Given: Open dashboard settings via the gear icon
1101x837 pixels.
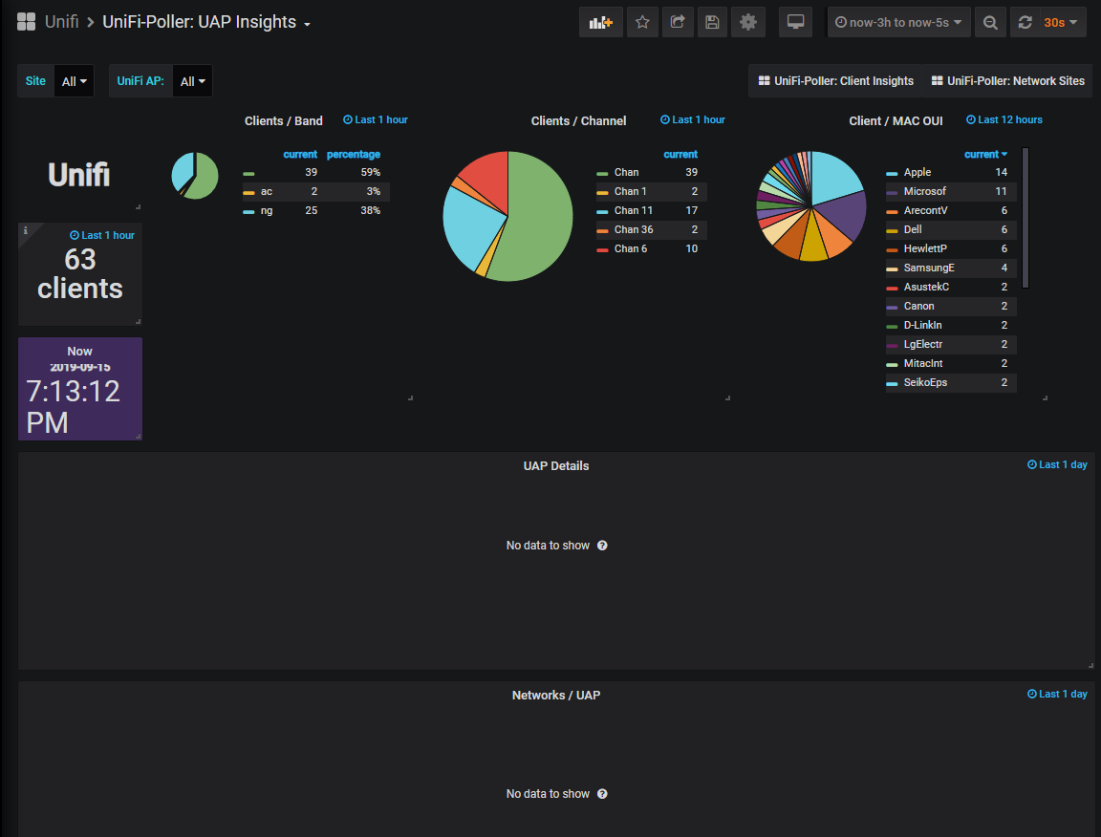Looking at the screenshot, I should [x=747, y=21].
